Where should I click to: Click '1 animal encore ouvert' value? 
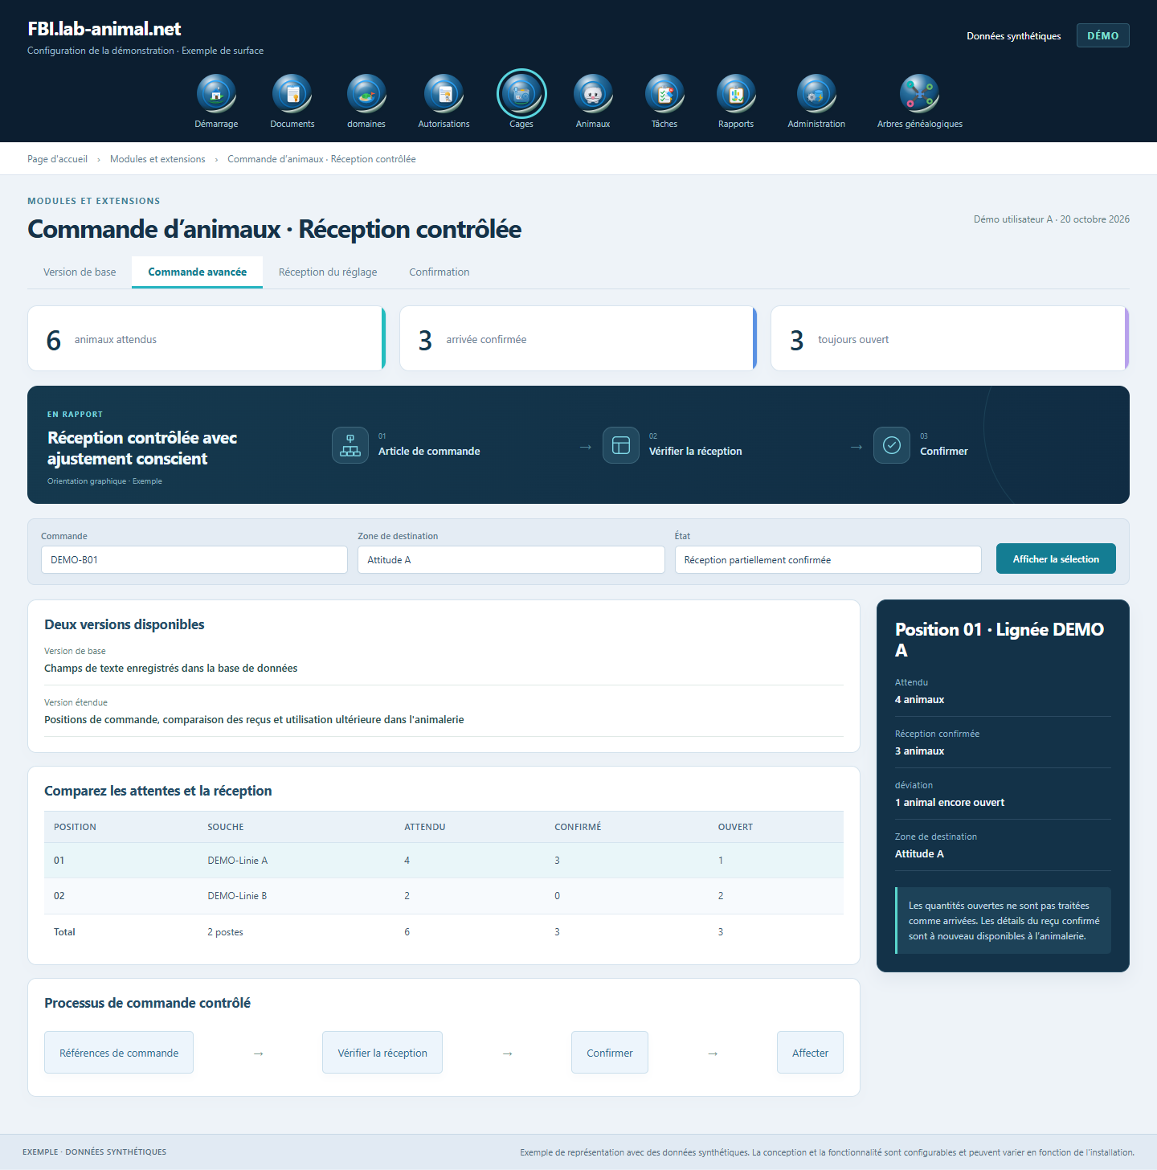coord(950,803)
